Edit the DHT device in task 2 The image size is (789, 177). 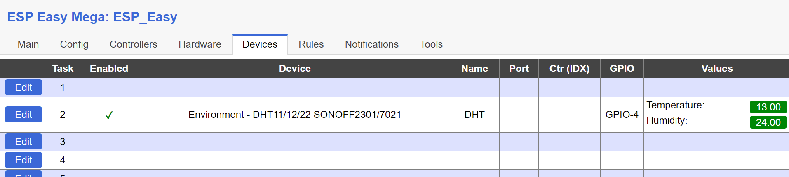click(23, 115)
